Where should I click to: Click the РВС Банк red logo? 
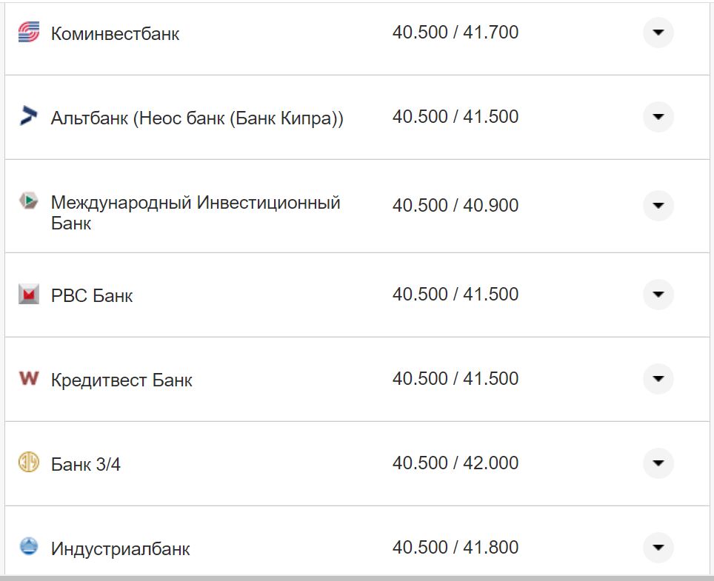tap(28, 295)
